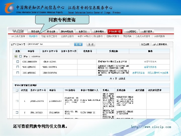181x136 pixels.
Task: Select the highlighted 同族查询 sub-menu
Action: click(33, 36)
